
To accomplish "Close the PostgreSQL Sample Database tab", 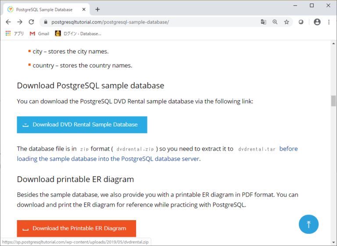I will point(84,10).
